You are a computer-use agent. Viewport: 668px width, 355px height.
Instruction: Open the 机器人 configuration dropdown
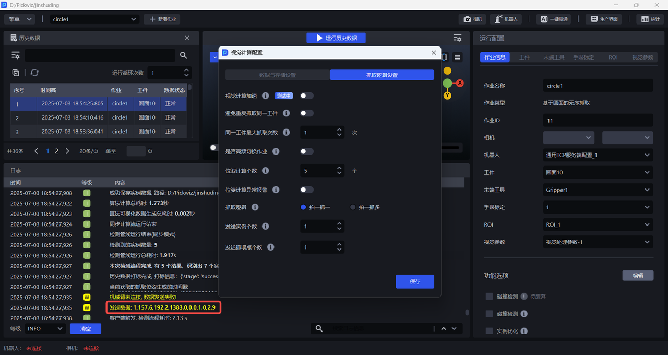tap(598, 155)
